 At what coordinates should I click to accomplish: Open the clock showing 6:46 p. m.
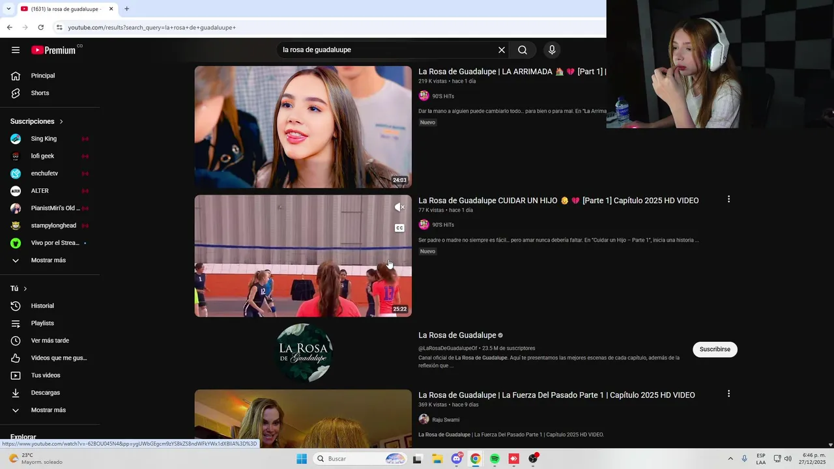tap(814, 459)
